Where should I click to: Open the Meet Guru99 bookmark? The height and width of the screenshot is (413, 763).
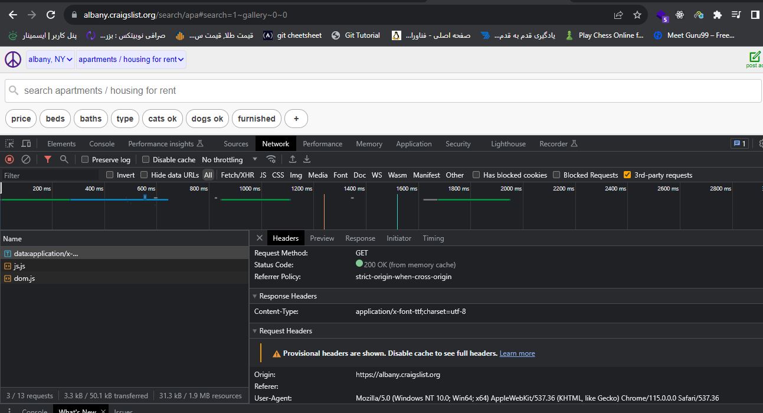click(694, 35)
